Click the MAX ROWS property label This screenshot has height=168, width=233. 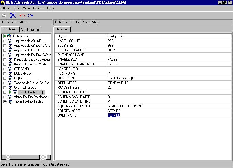click(x=66, y=73)
